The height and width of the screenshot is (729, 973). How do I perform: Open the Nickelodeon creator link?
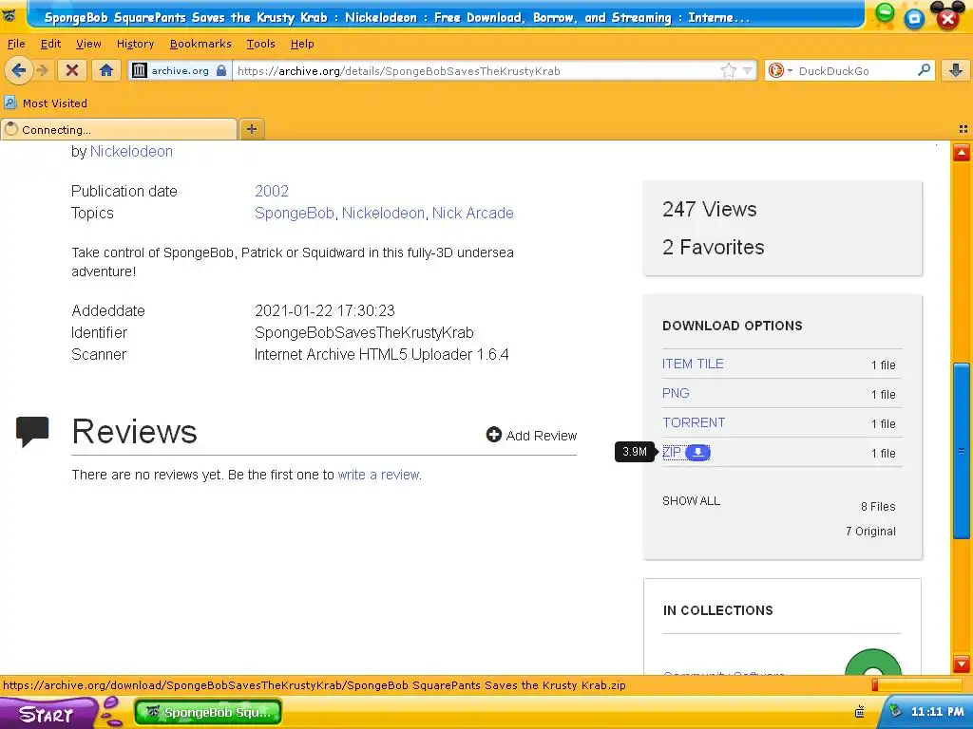pyautogui.click(x=131, y=151)
